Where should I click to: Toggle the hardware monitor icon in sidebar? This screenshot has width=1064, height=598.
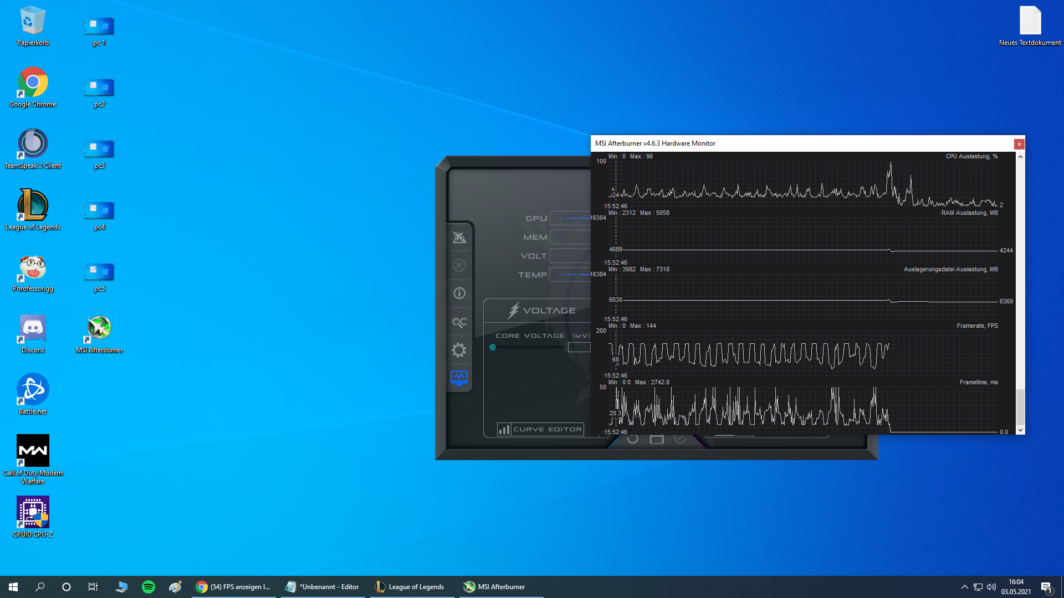459,378
